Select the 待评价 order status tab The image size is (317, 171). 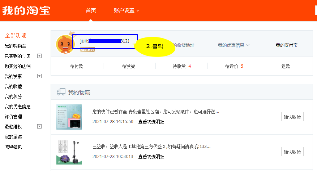pyautogui.click(x=234, y=66)
